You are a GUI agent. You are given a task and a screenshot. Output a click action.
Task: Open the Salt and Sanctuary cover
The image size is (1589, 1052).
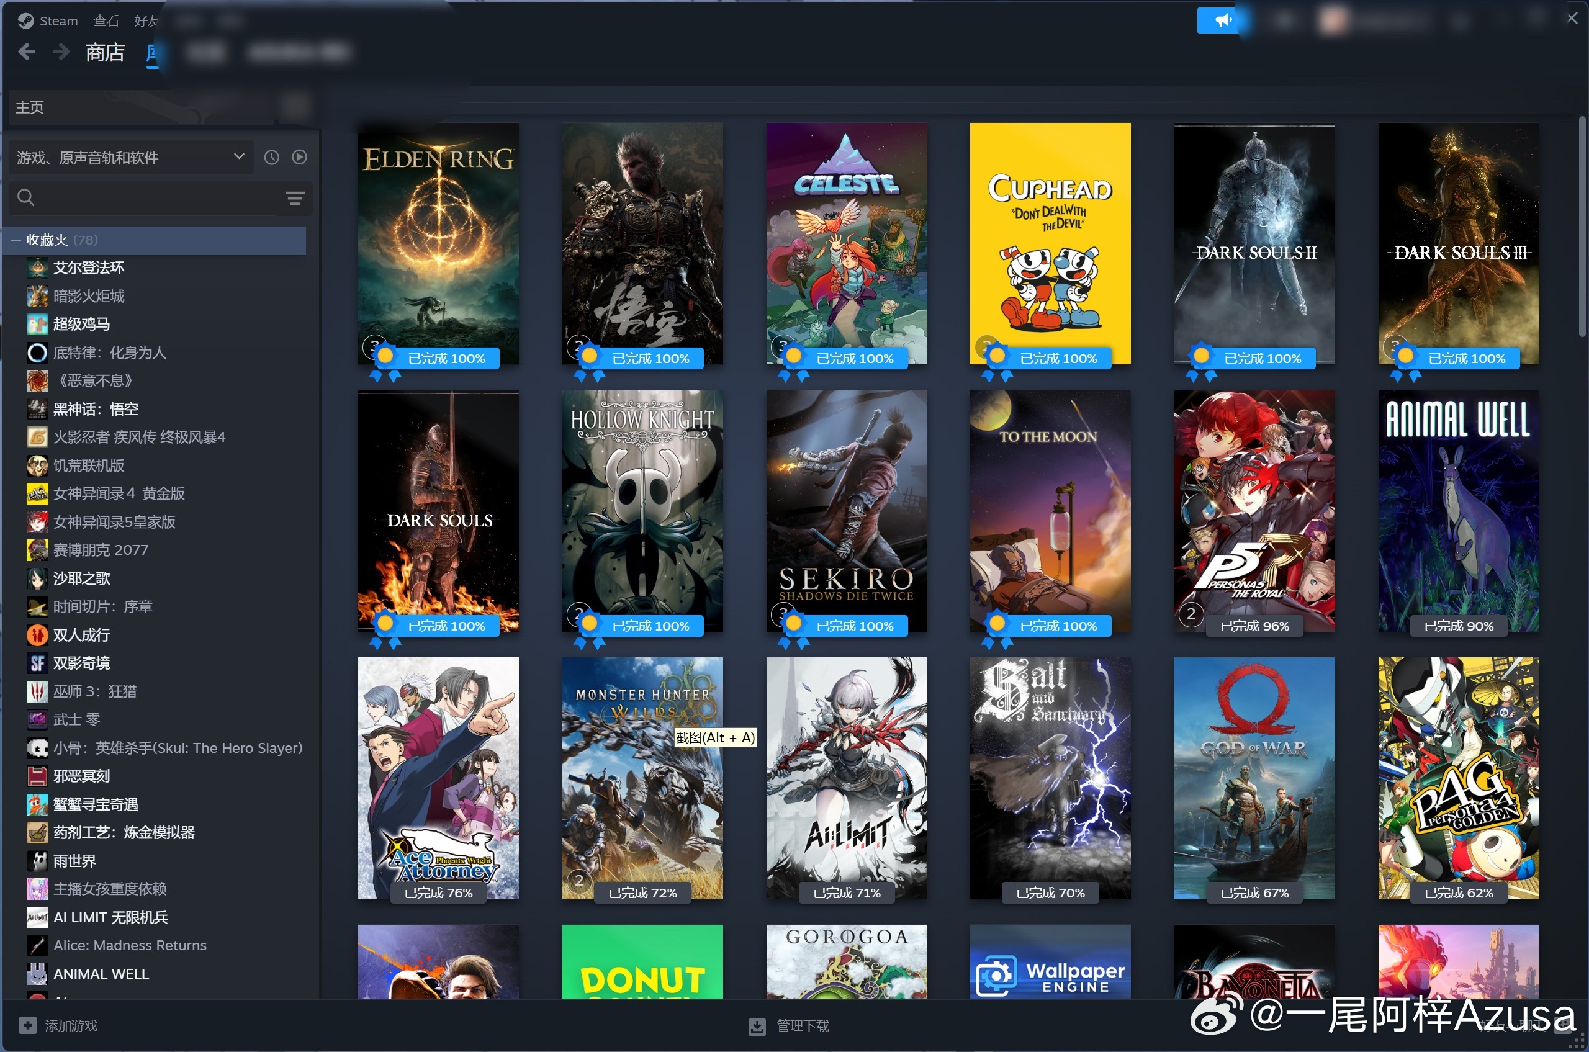[x=1050, y=778]
